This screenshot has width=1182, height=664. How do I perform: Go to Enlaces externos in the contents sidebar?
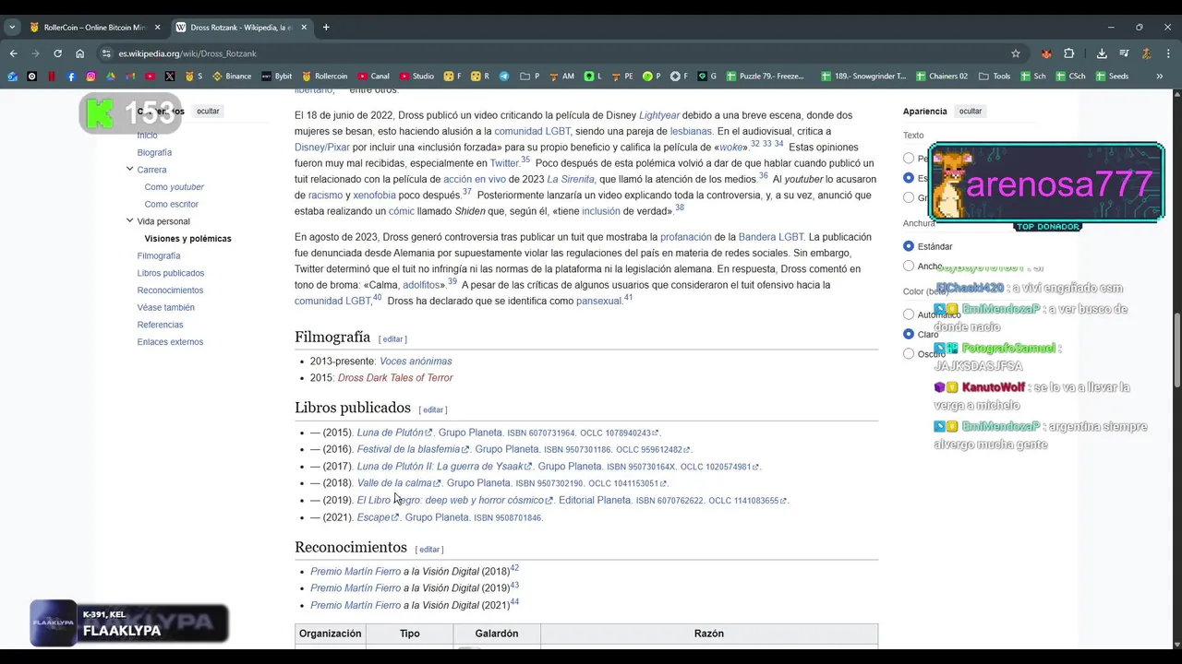(x=170, y=342)
